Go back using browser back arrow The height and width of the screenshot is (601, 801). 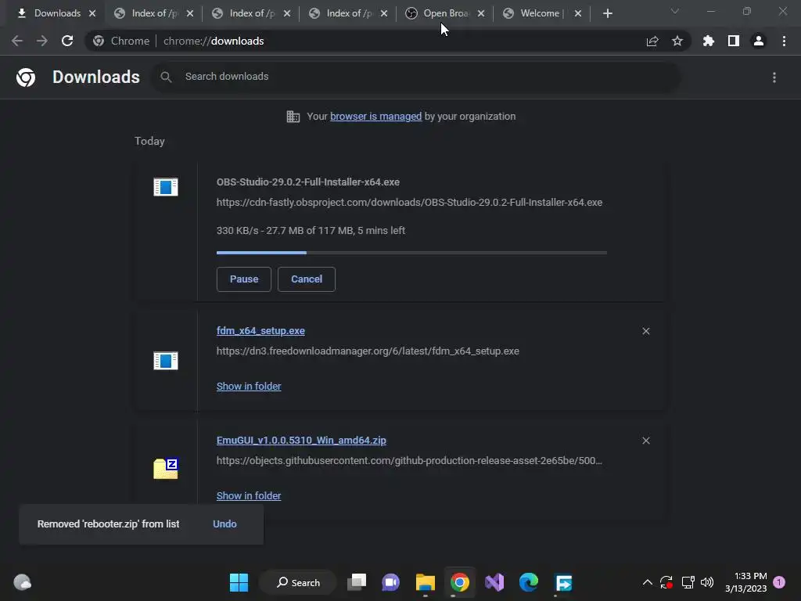17,41
